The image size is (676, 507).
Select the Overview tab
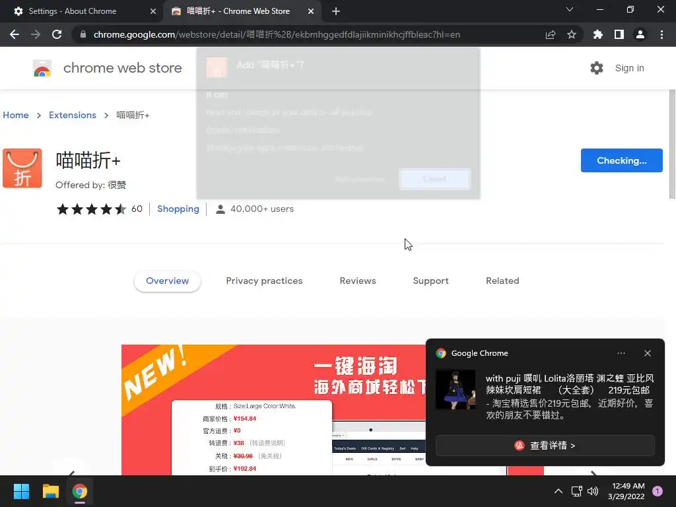coord(167,281)
